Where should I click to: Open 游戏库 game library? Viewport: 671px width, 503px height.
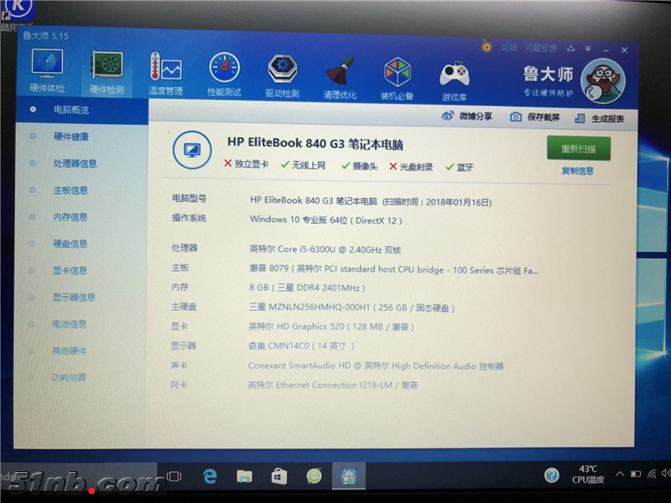[x=454, y=80]
